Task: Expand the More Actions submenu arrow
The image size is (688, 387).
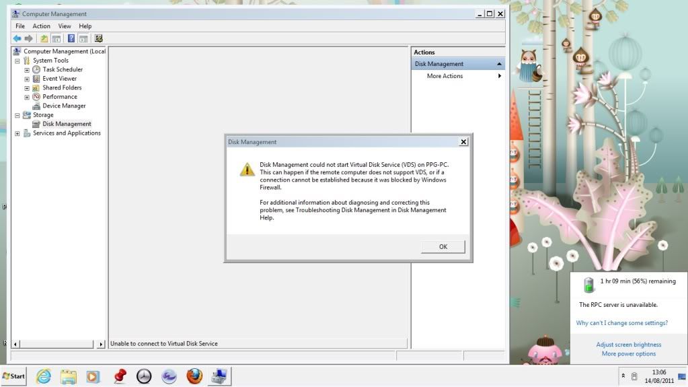Action: click(x=499, y=76)
